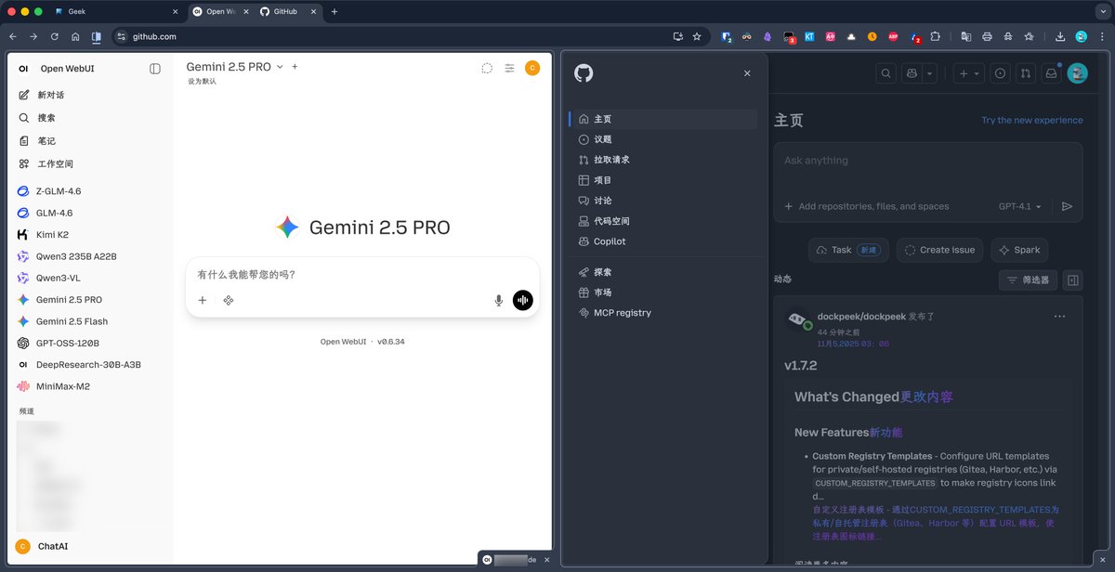Click the Spark button

1019,250
